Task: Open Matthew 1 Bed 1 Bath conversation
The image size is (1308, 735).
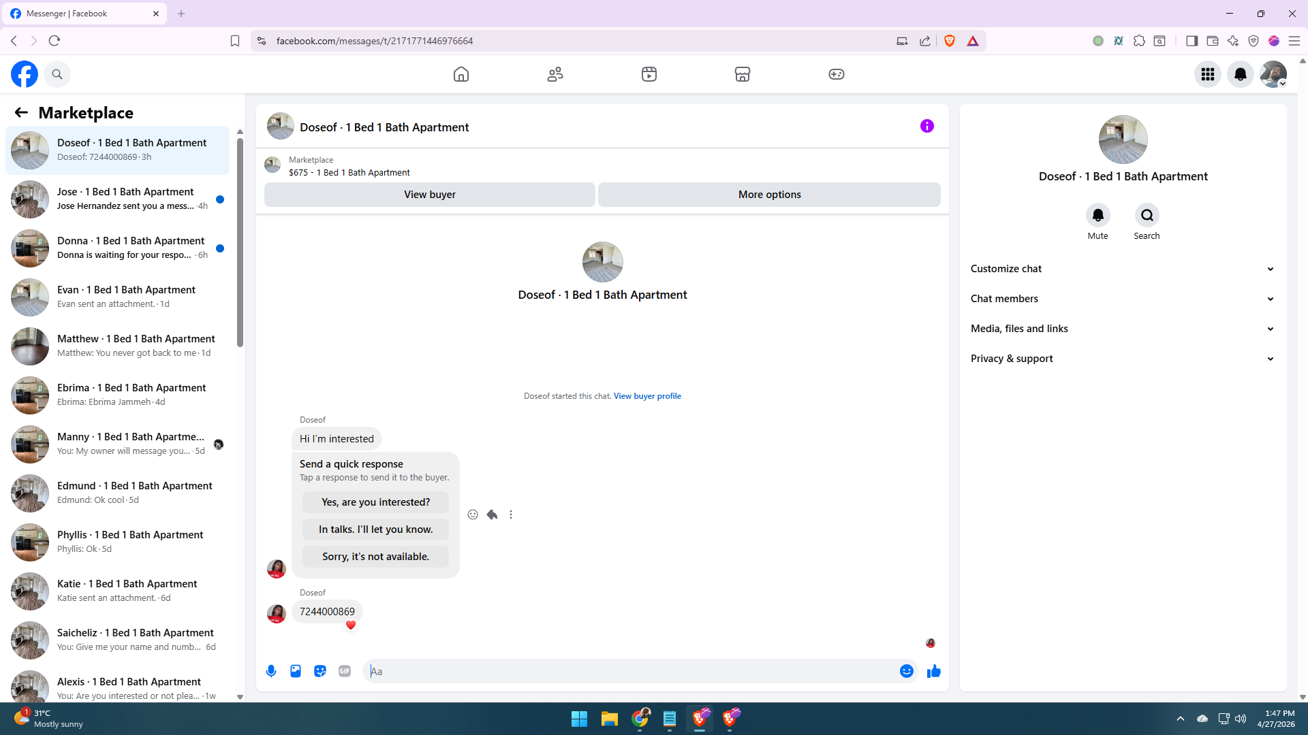Action: (x=117, y=346)
